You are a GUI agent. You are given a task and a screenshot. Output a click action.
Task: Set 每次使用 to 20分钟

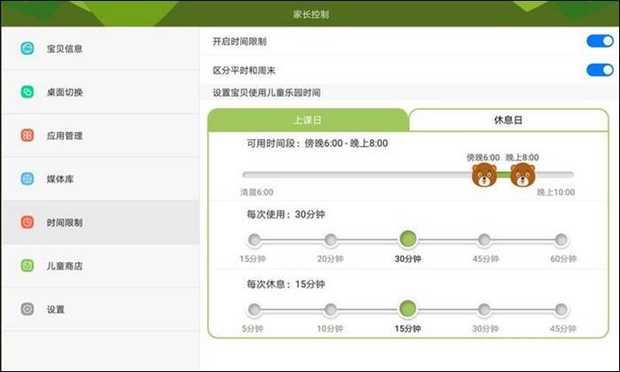[x=331, y=240]
